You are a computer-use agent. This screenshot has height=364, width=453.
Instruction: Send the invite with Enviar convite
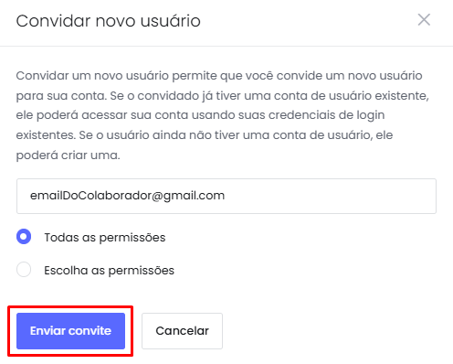pos(70,331)
